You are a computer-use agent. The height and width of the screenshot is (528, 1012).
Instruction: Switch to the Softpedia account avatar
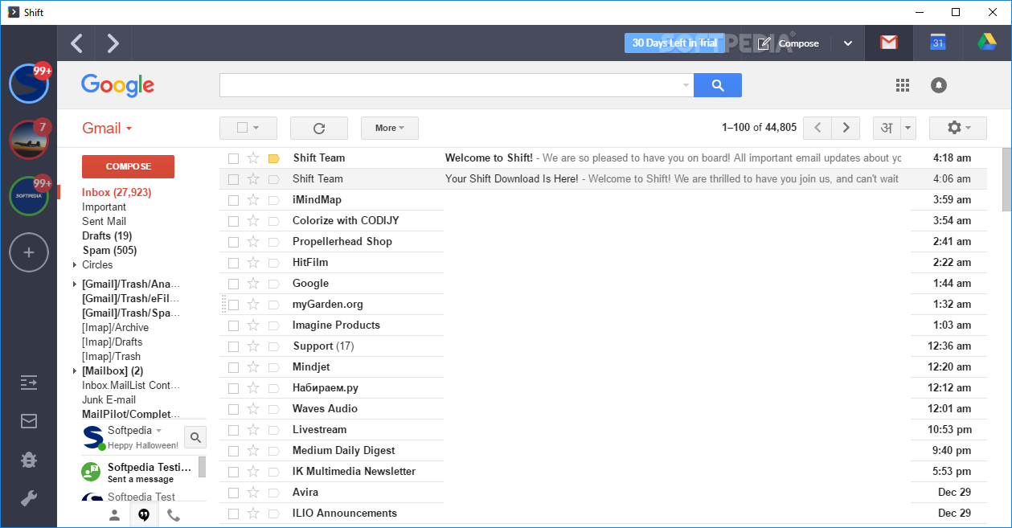point(29,196)
